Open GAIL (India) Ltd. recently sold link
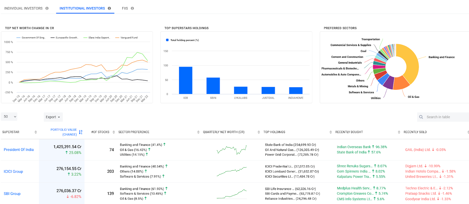The height and width of the screenshot is (204, 469). point(418,150)
